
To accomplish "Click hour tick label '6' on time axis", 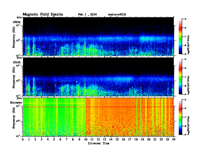I will (x=60, y=139).
